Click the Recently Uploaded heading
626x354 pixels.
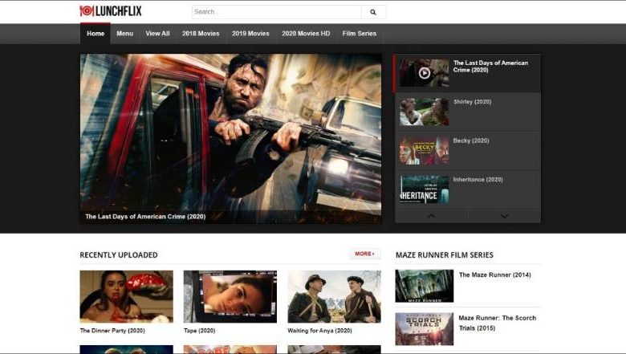coord(119,254)
